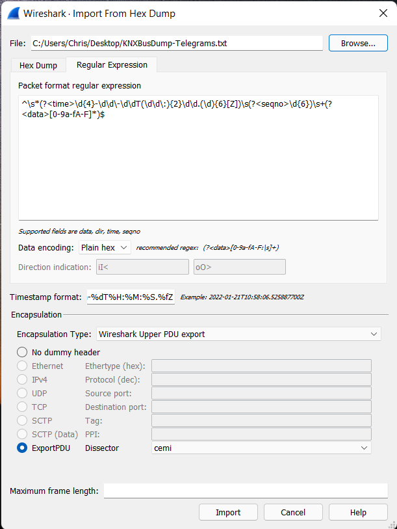
Task: Open the Dissector cemi dropdown
Action: pos(261,448)
